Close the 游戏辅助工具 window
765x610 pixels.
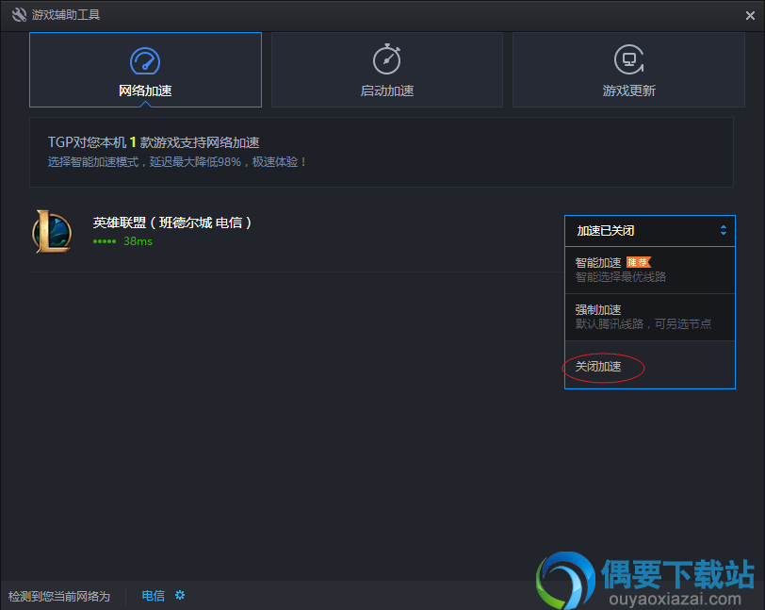tap(750, 16)
